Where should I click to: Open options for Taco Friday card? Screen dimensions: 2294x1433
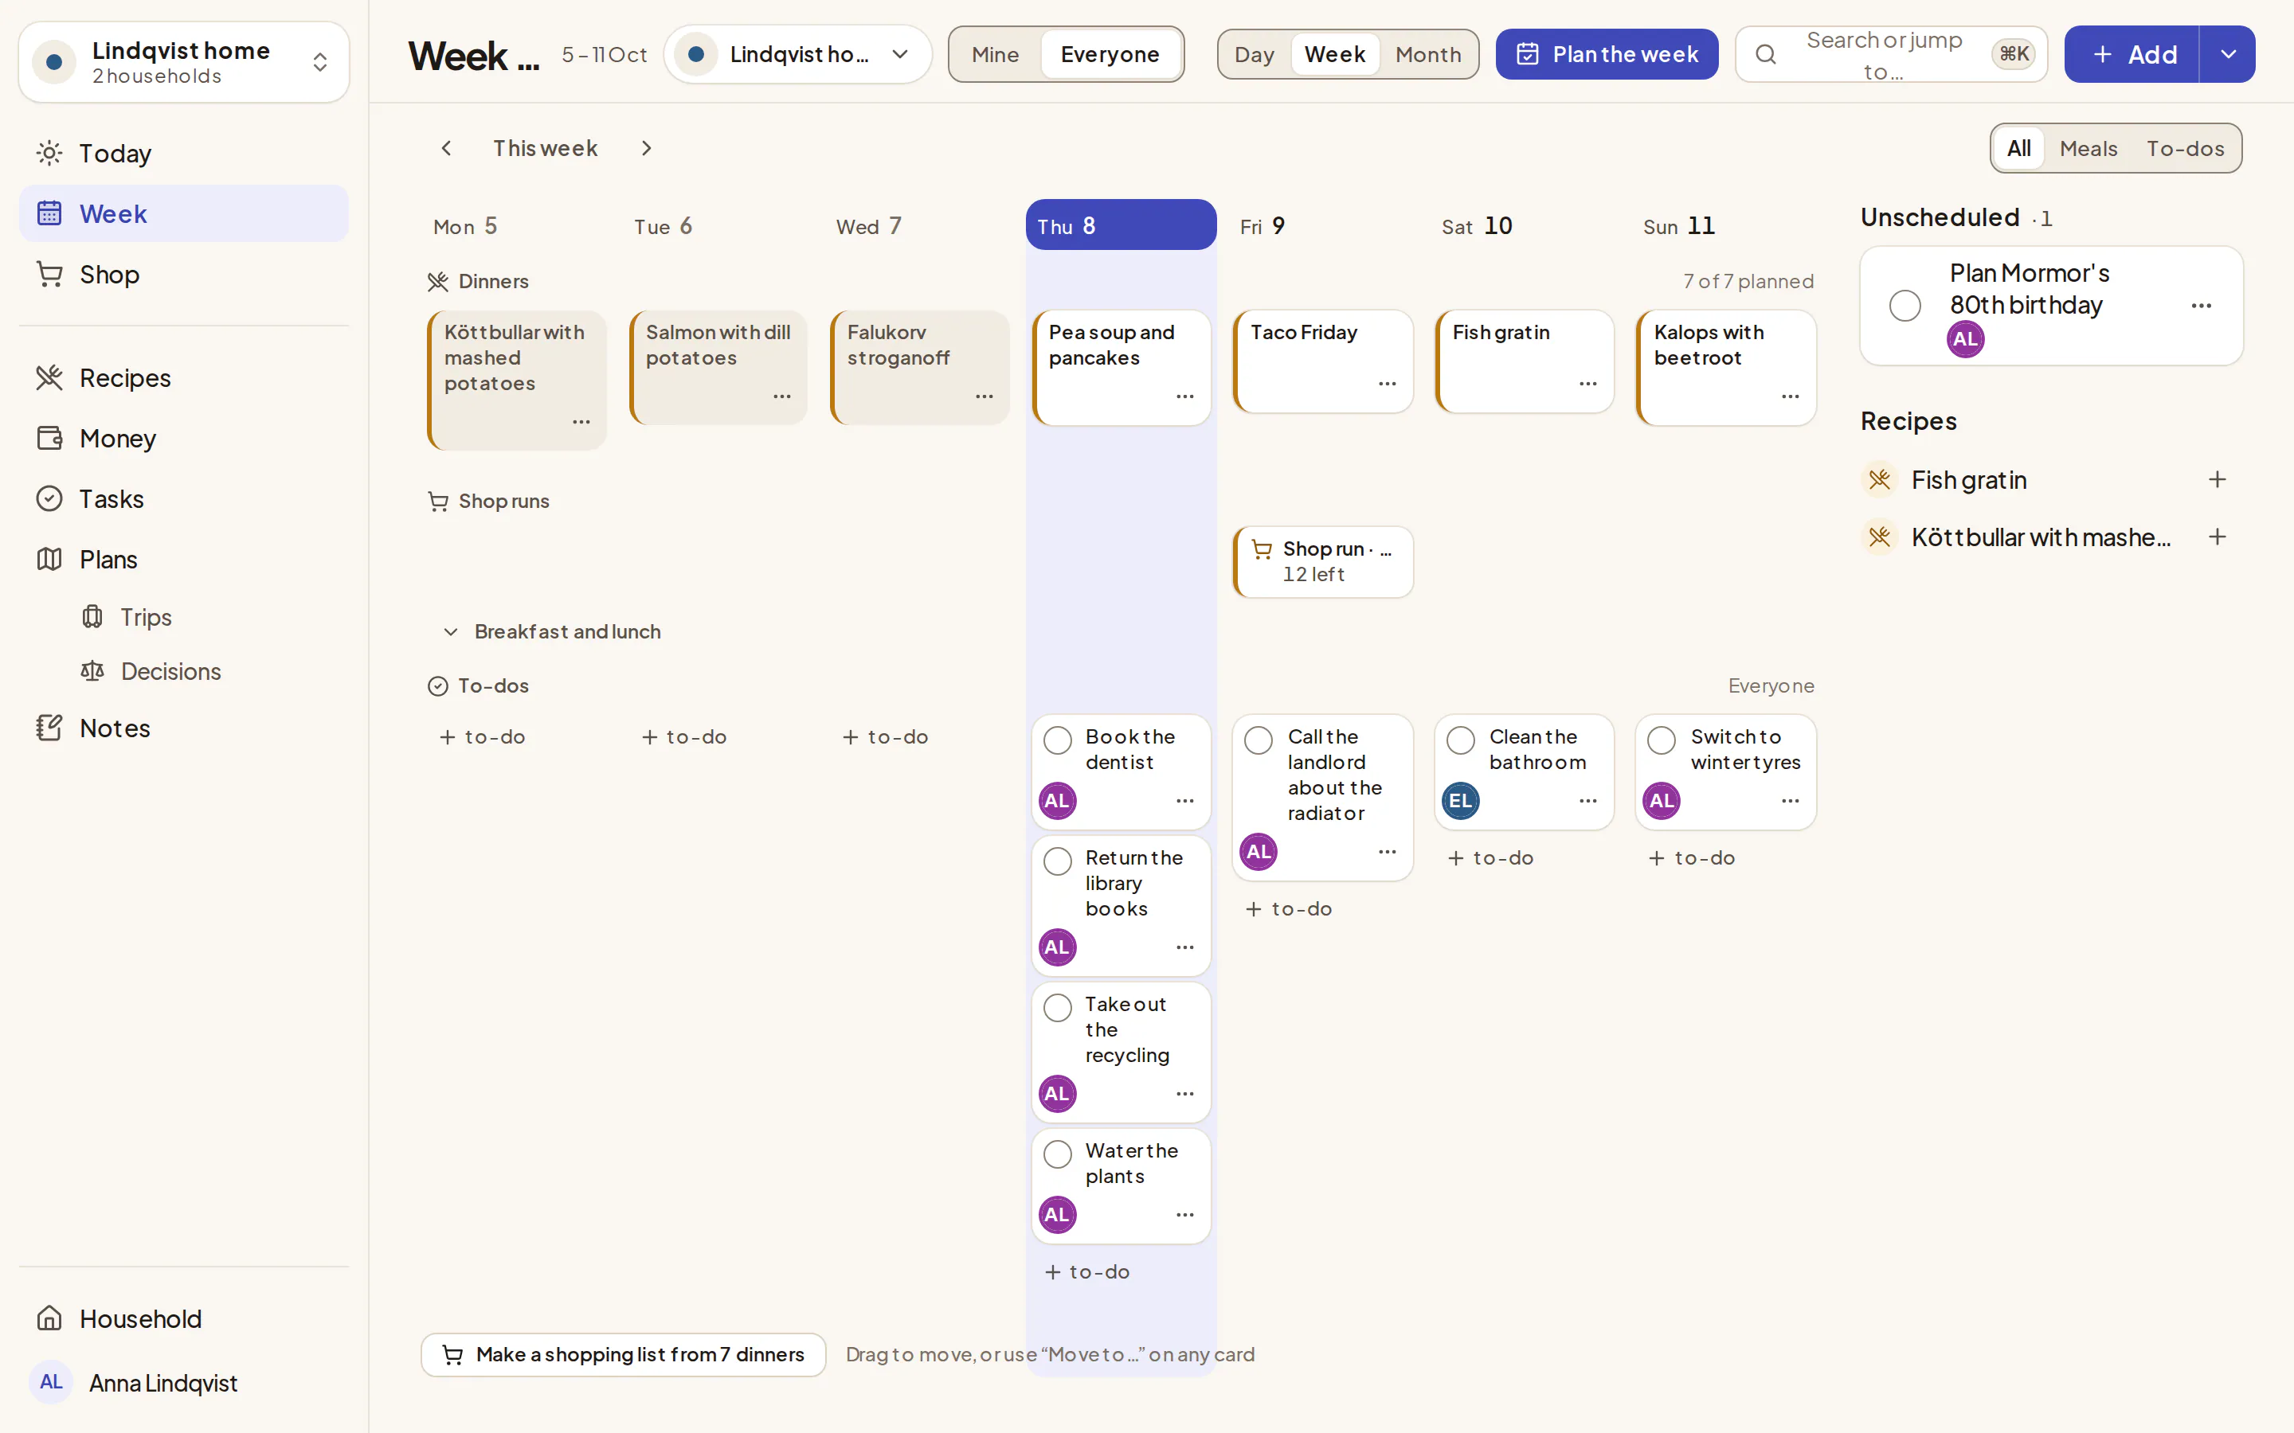pyautogui.click(x=1387, y=384)
